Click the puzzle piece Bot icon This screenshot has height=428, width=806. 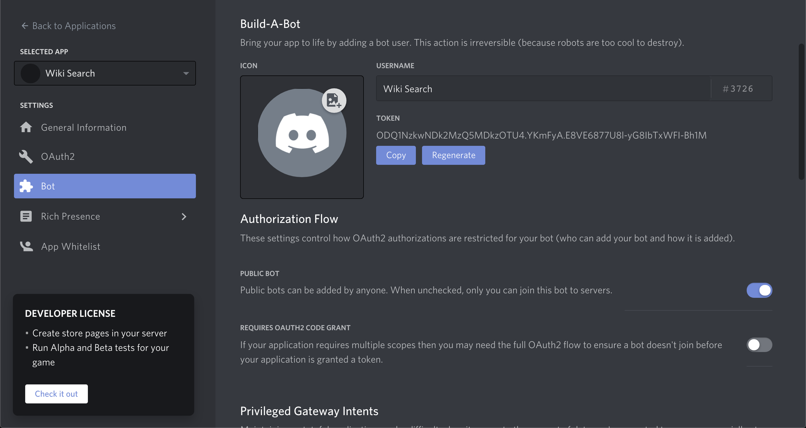[x=26, y=186]
